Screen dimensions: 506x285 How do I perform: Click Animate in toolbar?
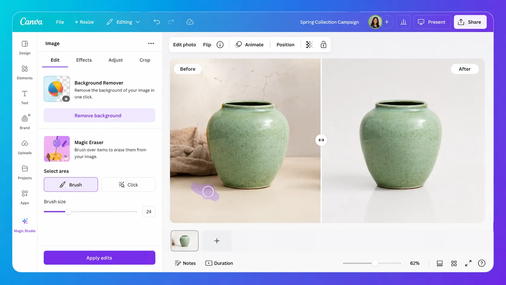pos(250,45)
